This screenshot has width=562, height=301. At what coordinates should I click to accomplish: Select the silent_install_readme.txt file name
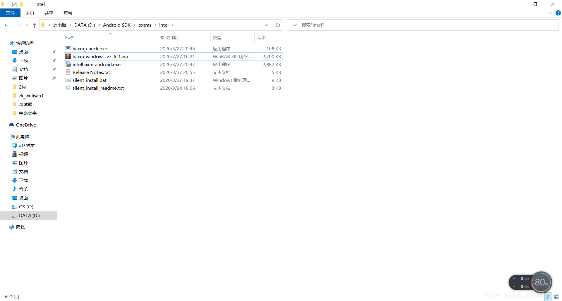[x=98, y=88]
